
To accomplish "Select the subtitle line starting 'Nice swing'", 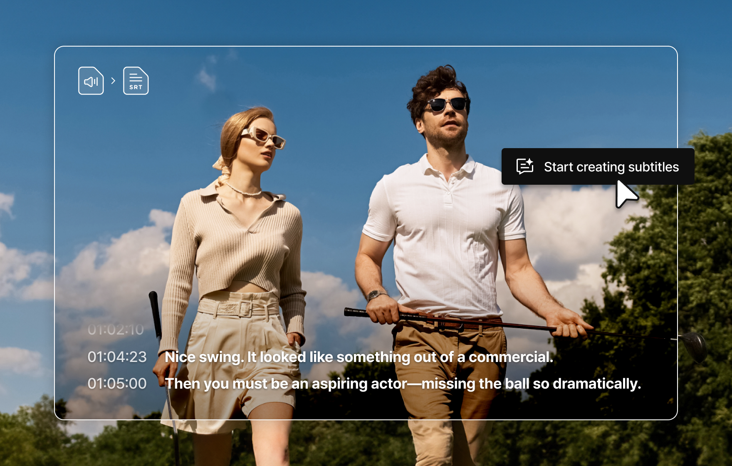I will pos(359,357).
